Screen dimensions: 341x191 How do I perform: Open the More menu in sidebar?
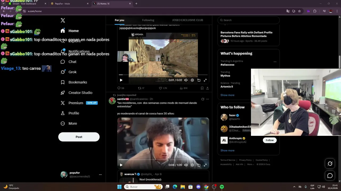69,123
